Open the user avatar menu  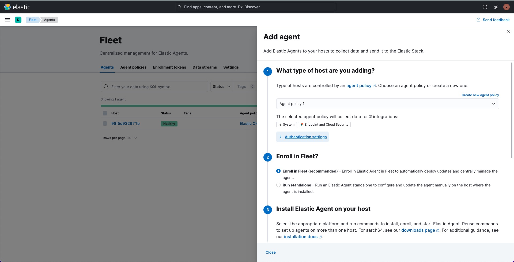pos(506,7)
